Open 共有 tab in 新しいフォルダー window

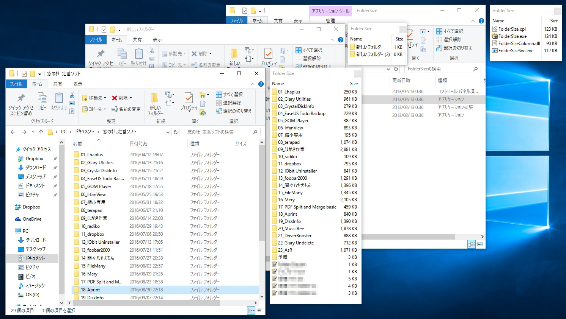tap(137, 40)
